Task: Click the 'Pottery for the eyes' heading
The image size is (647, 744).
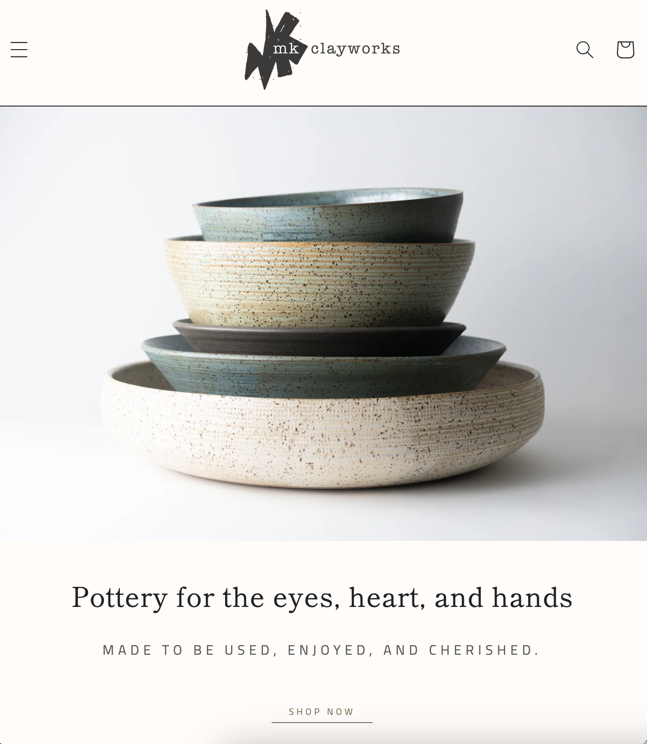Action: pos(322,597)
